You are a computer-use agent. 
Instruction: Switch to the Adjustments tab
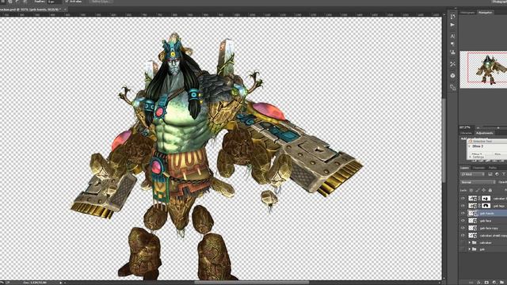tap(485, 133)
